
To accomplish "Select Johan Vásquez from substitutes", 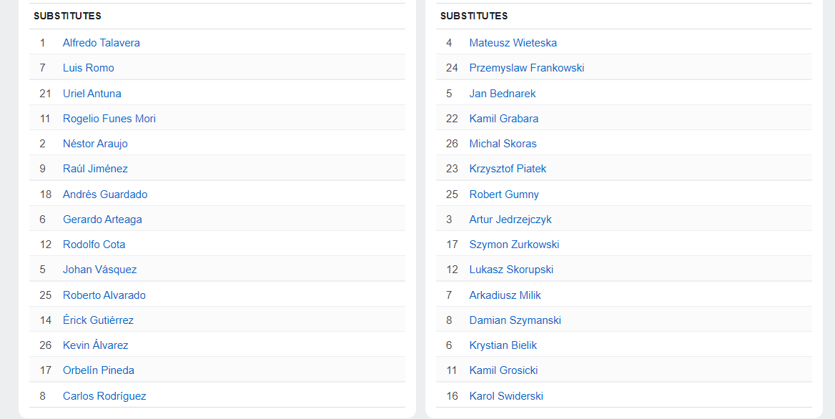I will 99,270.
